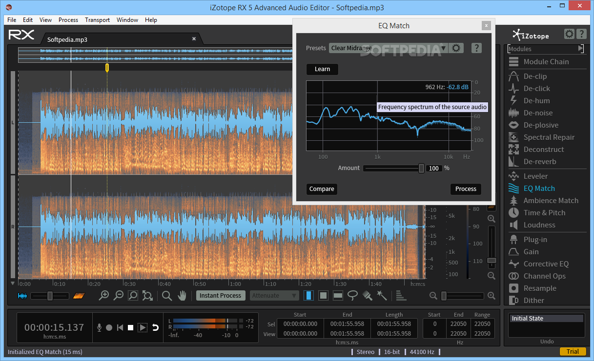Open the Corrective EQ module

pyautogui.click(x=547, y=264)
